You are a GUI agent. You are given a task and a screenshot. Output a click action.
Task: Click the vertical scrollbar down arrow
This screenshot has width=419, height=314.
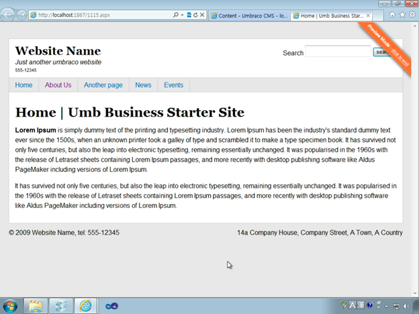[415, 293]
